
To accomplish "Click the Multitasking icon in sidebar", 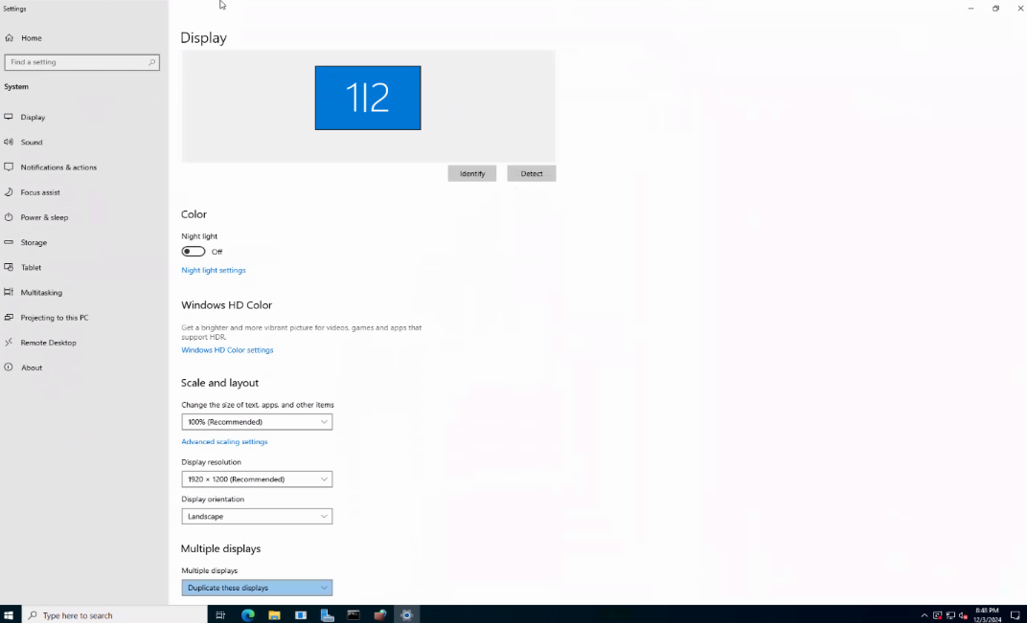I will pyautogui.click(x=9, y=293).
